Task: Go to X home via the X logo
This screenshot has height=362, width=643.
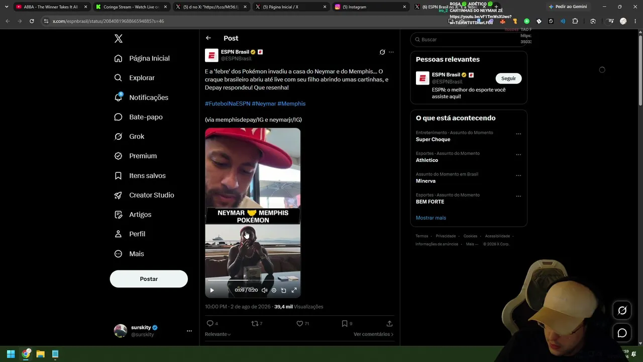Action: (x=119, y=39)
